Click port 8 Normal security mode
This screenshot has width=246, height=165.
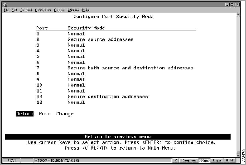click(x=76, y=73)
